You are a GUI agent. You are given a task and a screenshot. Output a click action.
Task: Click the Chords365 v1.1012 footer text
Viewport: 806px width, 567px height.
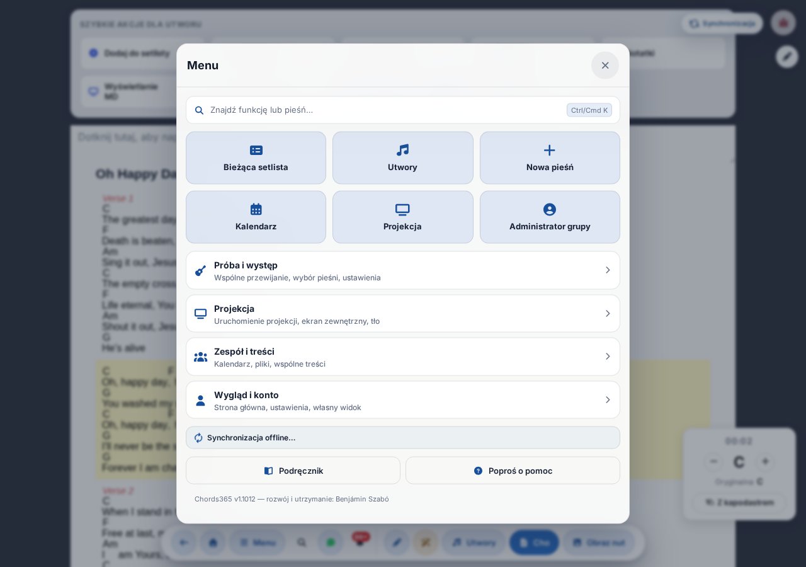tap(292, 499)
